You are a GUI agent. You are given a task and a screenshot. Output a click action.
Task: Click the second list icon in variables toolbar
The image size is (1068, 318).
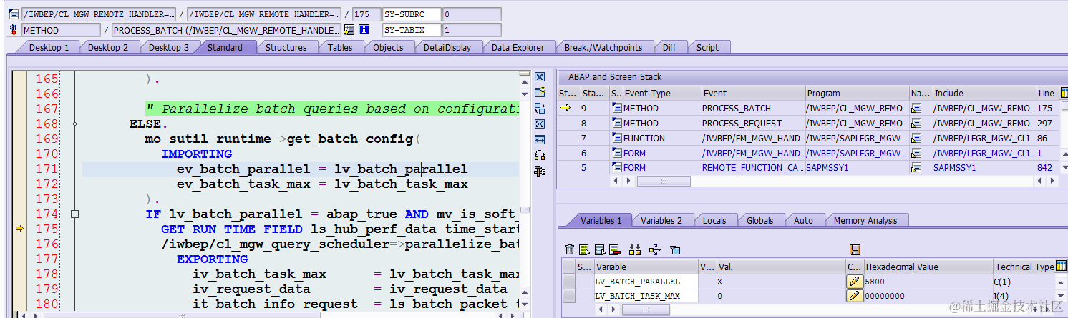pos(599,249)
